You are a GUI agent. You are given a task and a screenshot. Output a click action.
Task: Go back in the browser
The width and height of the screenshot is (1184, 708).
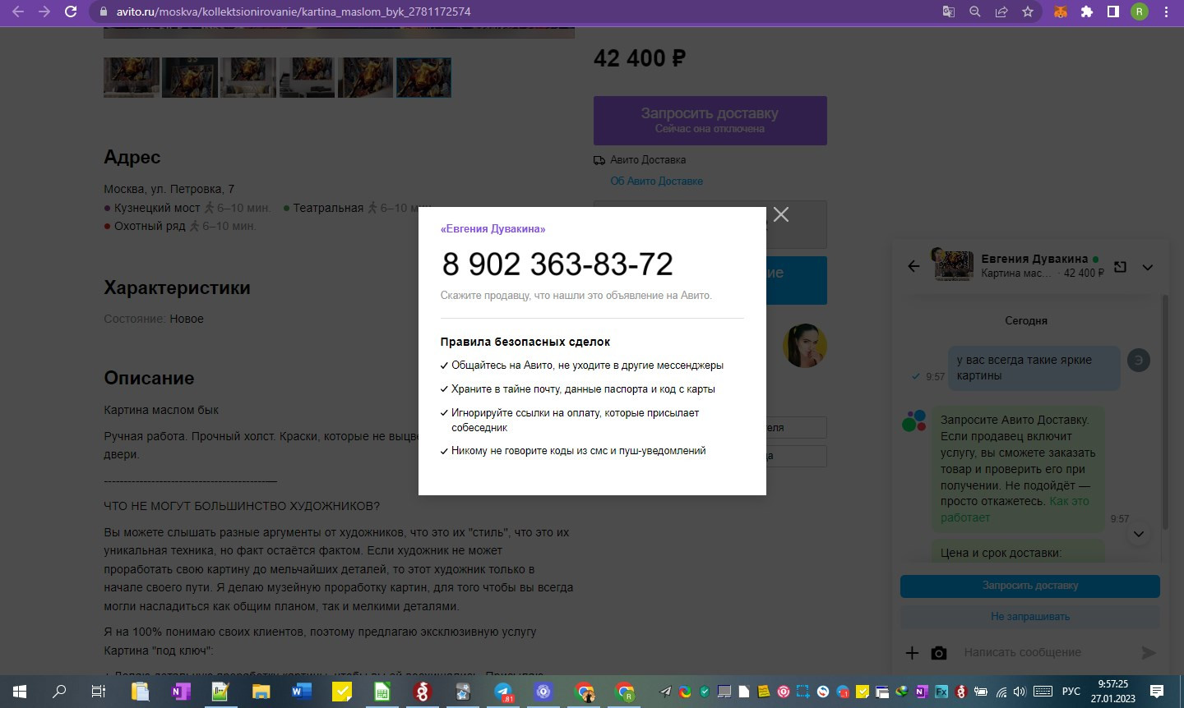(18, 11)
